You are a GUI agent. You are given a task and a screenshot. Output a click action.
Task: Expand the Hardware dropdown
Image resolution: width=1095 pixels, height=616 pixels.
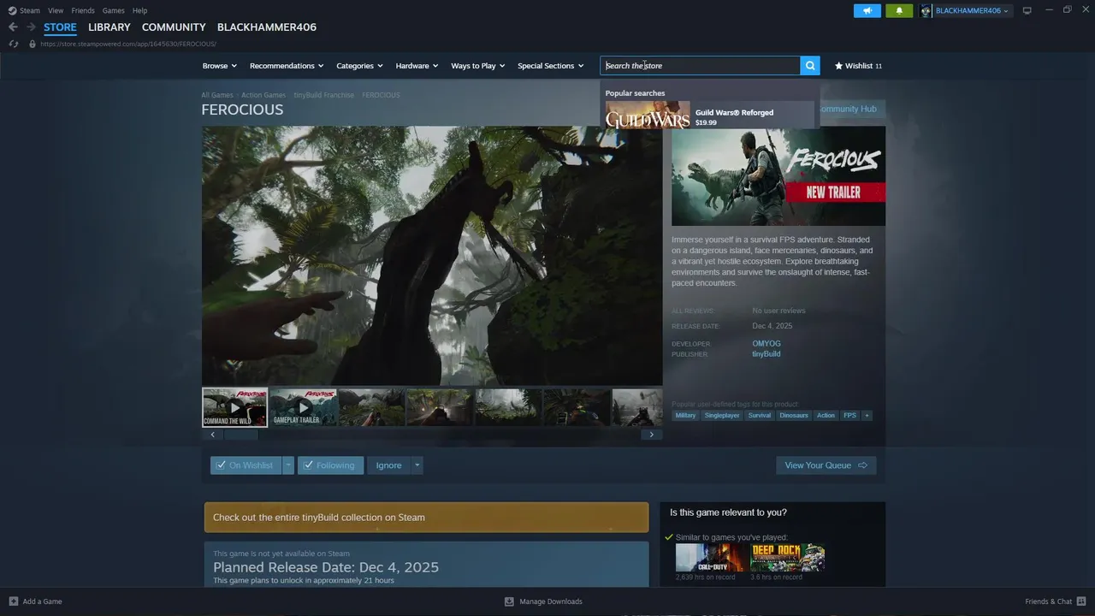tap(417, 66)
